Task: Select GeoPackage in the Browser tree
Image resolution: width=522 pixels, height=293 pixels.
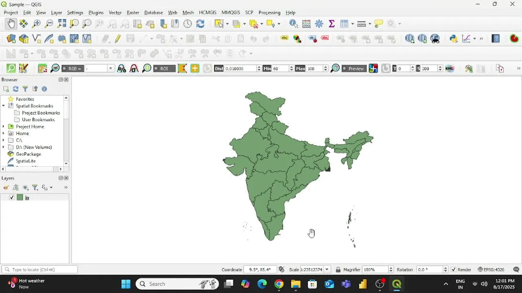Action: (x=28, y=154)
